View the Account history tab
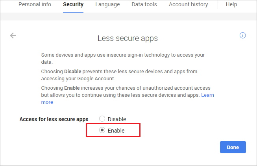257x166 pixels. (188, 5)
